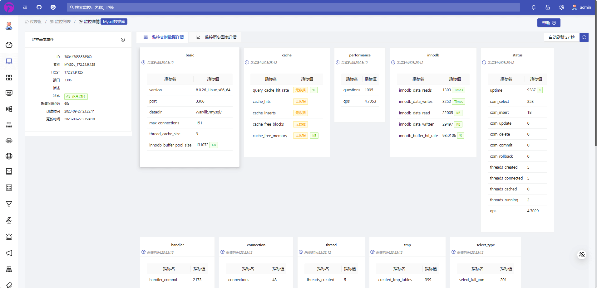Collapse the sidebar with hamburger toggle
Image resolution: width=597 pixels, height=288 pixels.
tap(25, 7)
